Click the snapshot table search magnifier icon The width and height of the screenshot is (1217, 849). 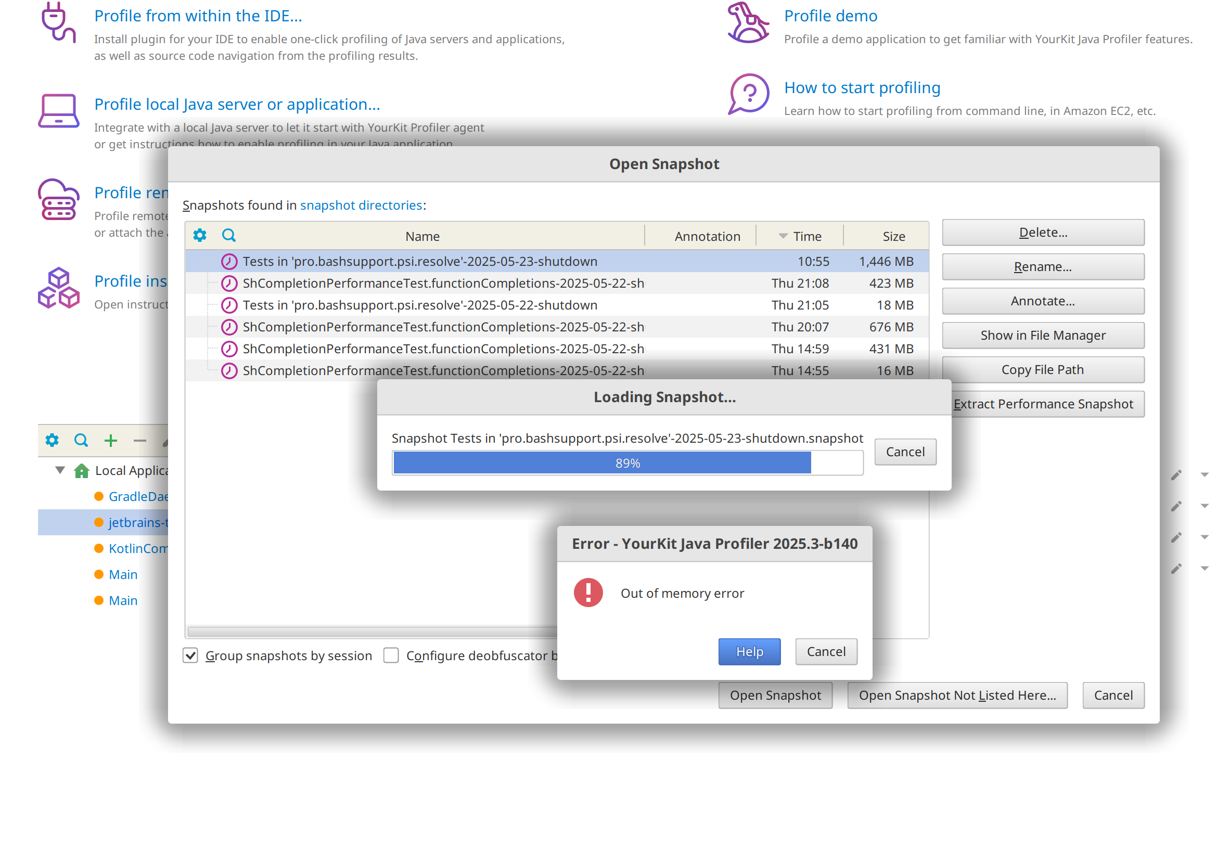coord(228,235)
